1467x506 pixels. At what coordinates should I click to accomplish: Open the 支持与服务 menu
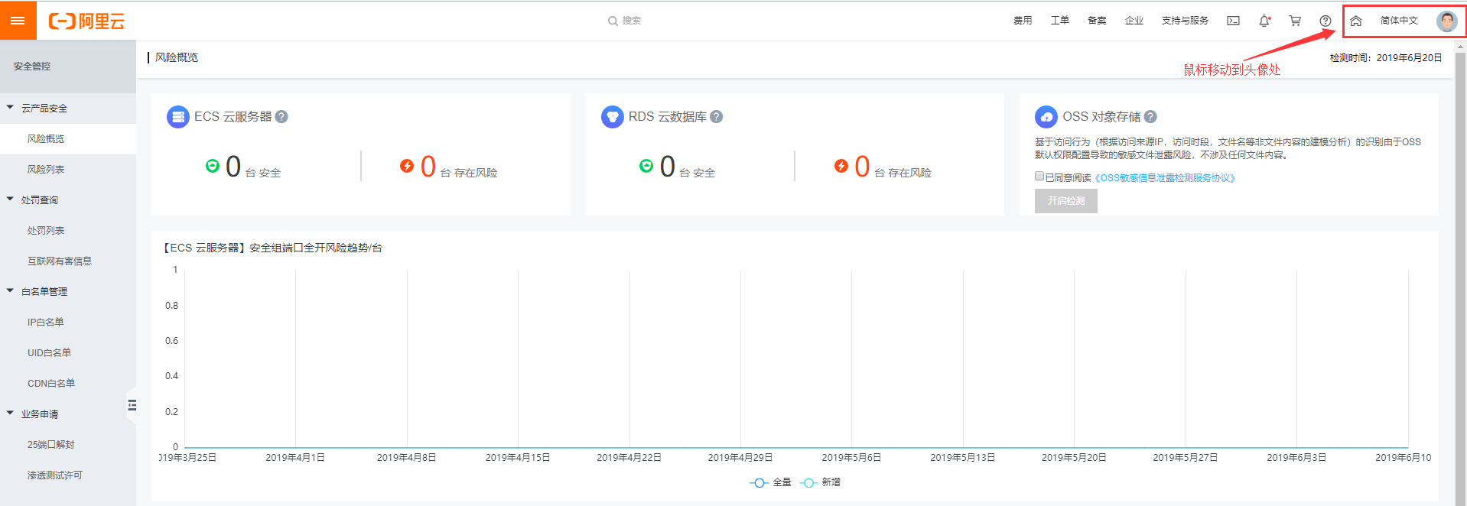coord(1185,21)
